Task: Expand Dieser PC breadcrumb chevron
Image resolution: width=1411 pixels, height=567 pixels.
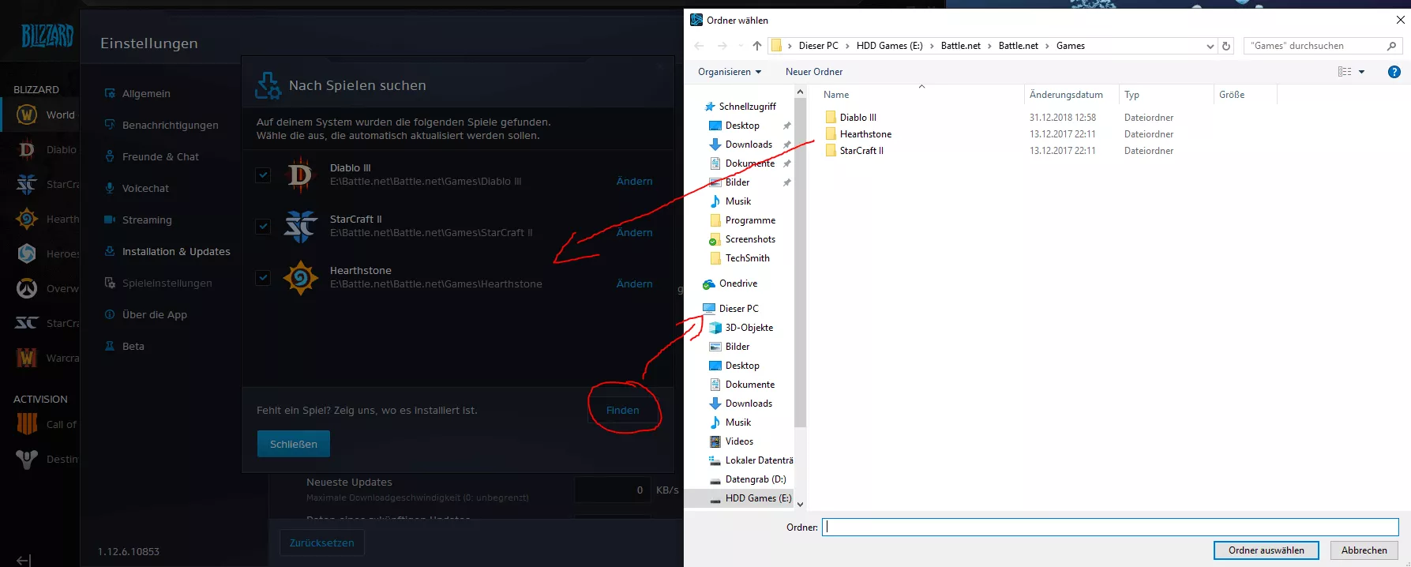Action: pyautogui.click(x=847, y=46)
